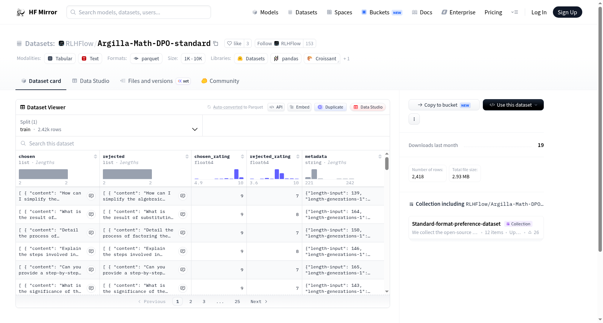Jump to page 2 of the dataset
This screenshot has width=603, height=323.
tap(191, 302)
